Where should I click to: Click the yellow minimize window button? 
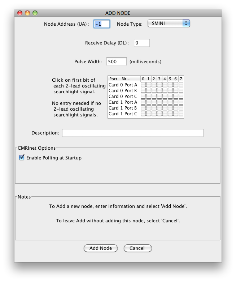[x=27, y=13]
